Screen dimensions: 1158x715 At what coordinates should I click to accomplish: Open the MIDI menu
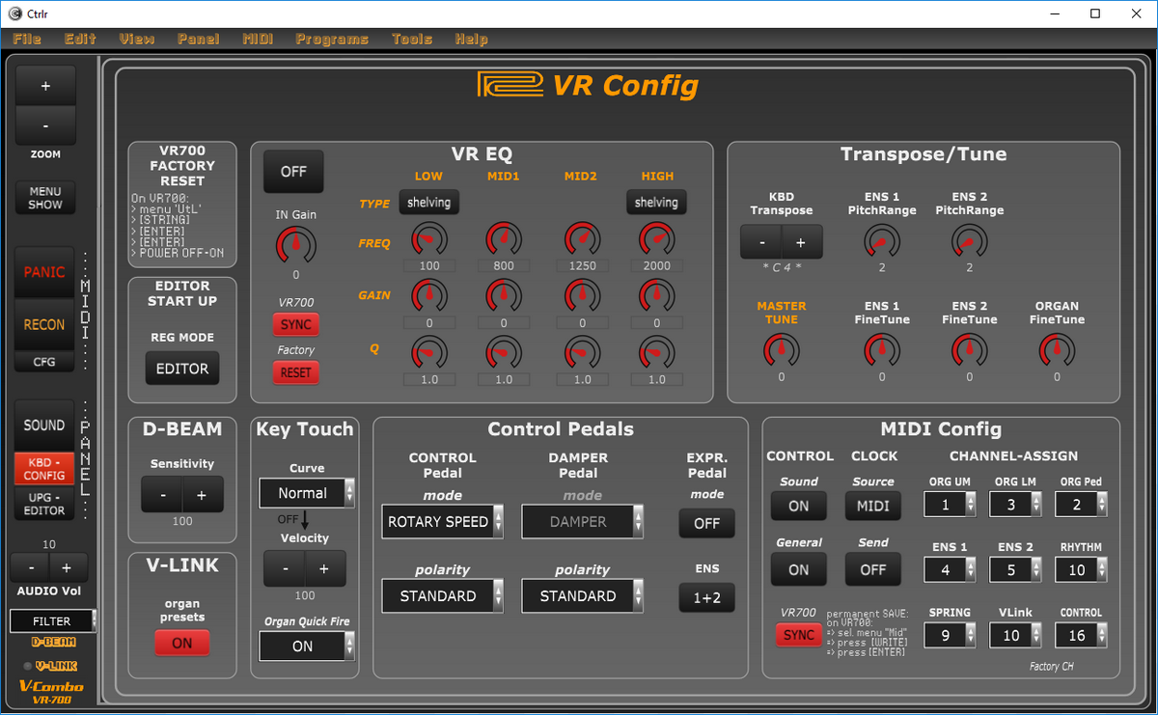pyautogui.click(x=257, y=39)
